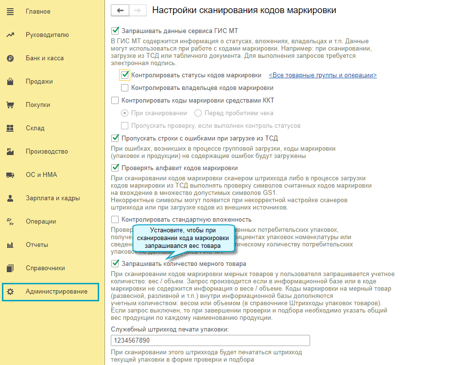
Task: Click the grid icon for Склад
Action: 10,128
